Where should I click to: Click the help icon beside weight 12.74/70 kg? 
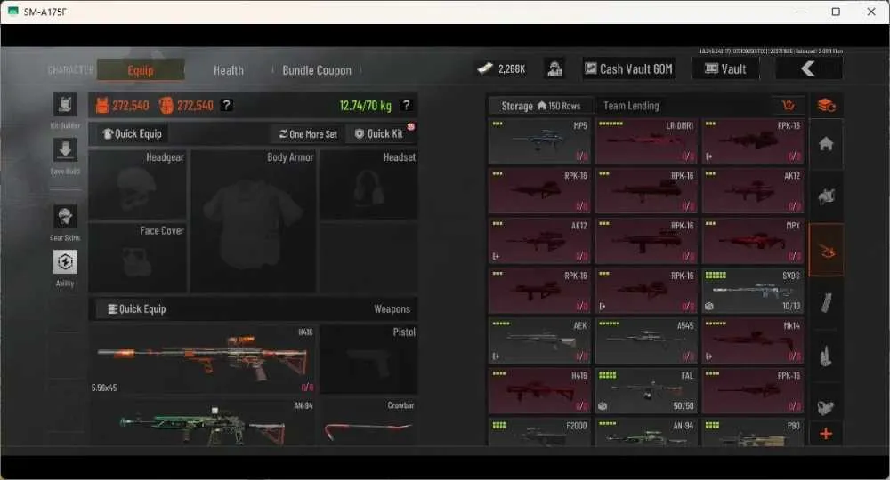coord(406,105)
